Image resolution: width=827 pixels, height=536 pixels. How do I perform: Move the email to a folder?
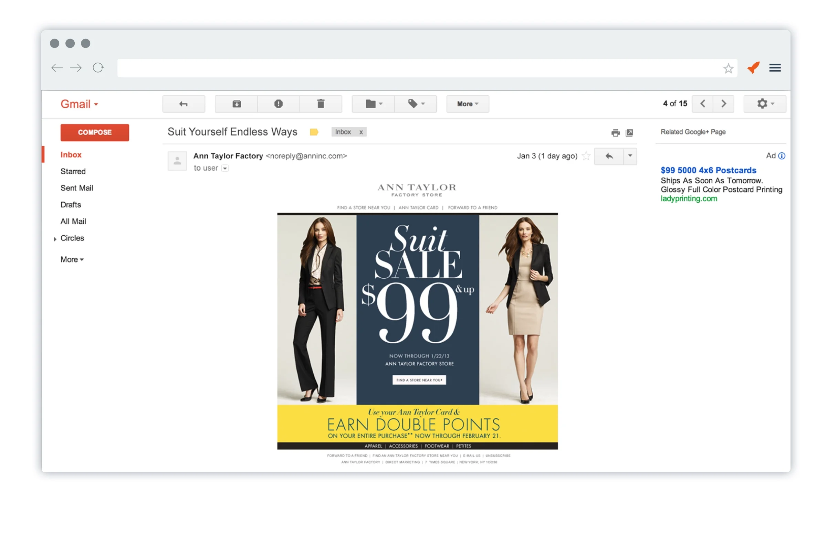[372, 104]
